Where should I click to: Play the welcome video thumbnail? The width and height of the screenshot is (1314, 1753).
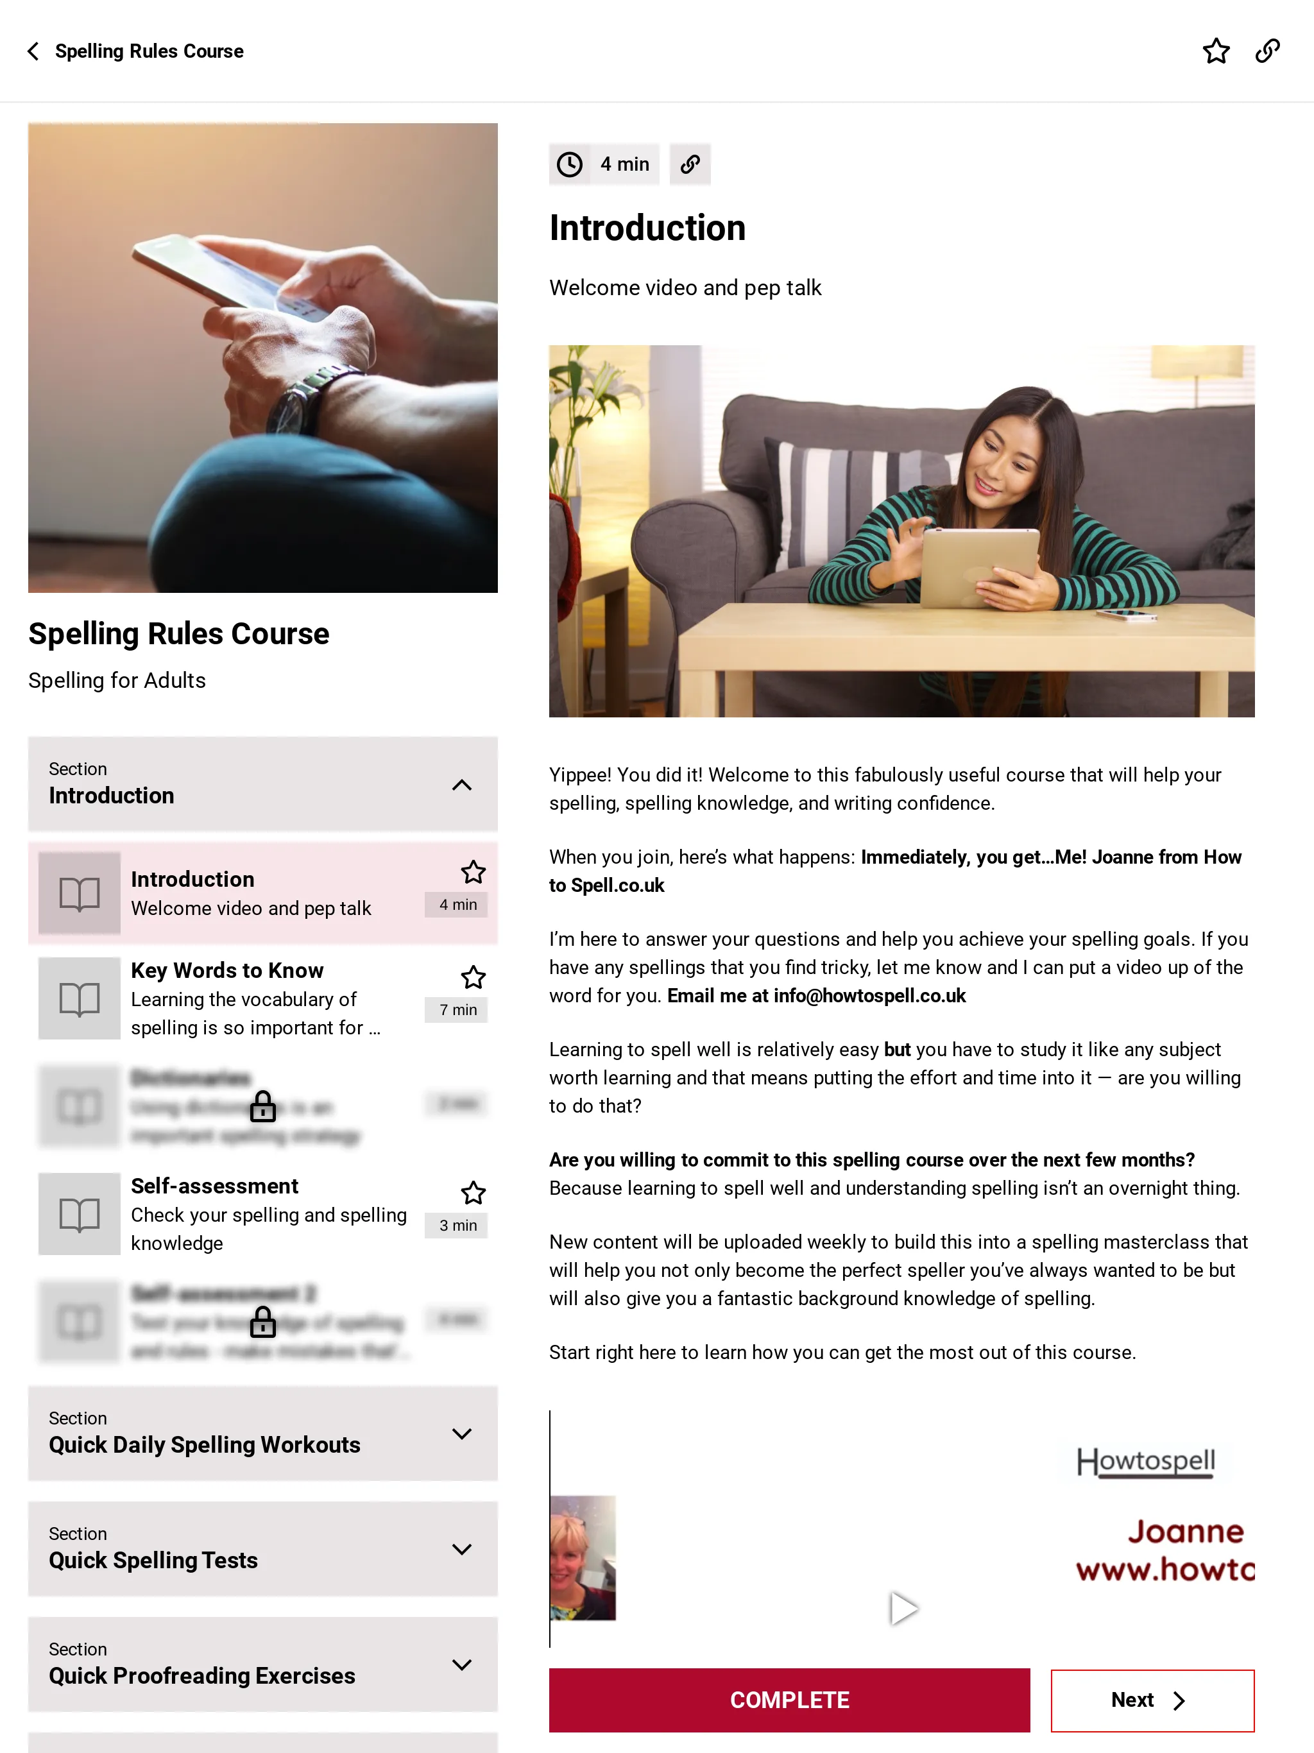click(x=903, y=1607)
